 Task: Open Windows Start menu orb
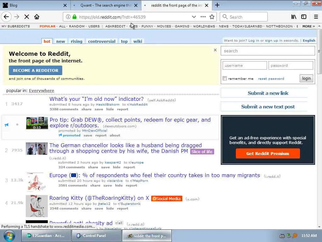(9, 236)
